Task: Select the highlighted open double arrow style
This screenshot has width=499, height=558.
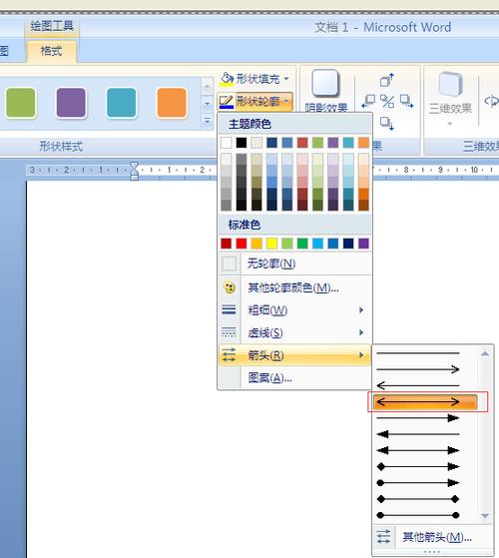Action: tap(425, 402)
